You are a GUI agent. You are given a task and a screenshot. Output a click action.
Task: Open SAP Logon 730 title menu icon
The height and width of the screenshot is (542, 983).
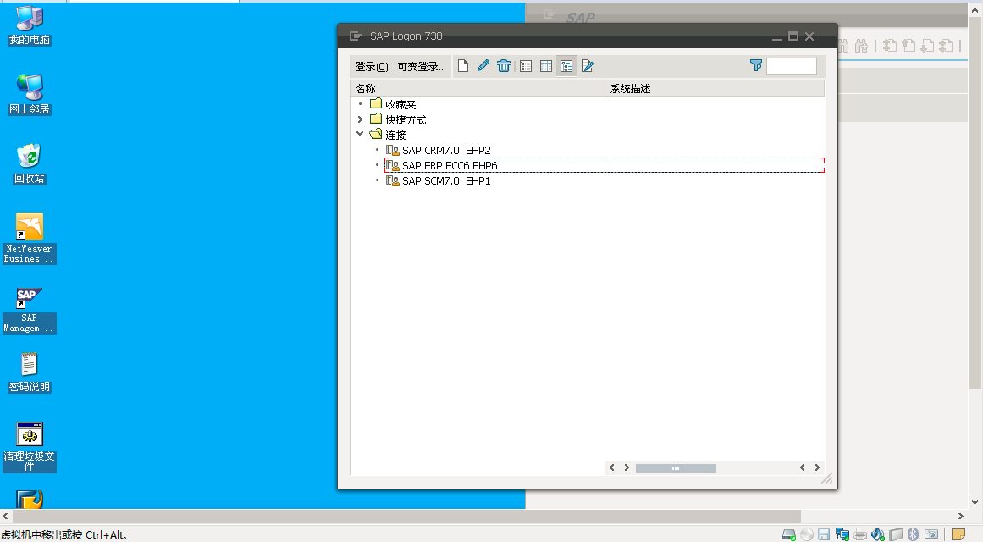click(356, 36)
